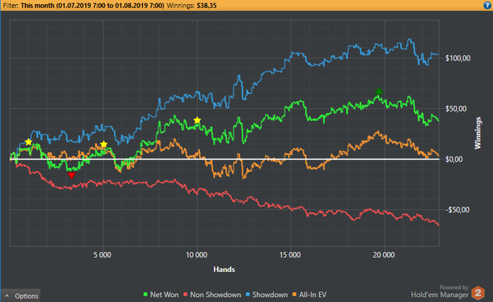Viewport: 493px width, 302px height.
Task: Click the orange All-In EV legend swatch
Action: click(x=294, y=294)
